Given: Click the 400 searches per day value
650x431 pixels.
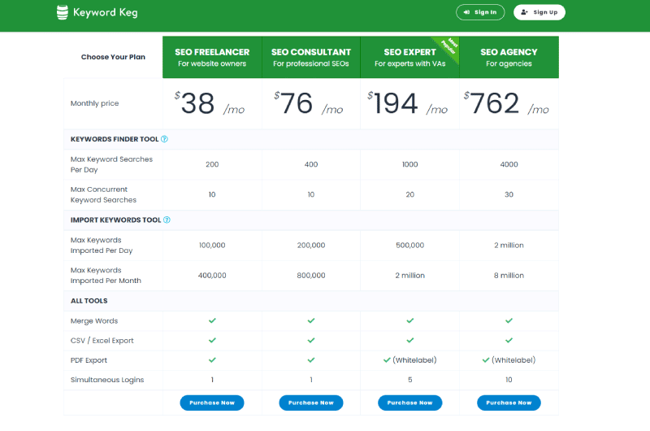Looking at the screenshot, I should click(311, 164).
